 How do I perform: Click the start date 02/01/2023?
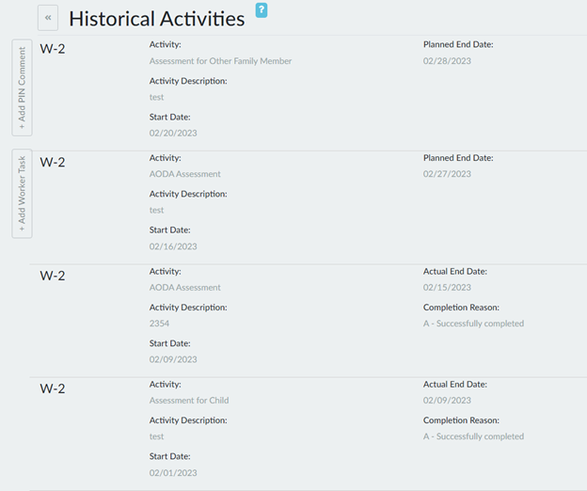coord(173,473)
